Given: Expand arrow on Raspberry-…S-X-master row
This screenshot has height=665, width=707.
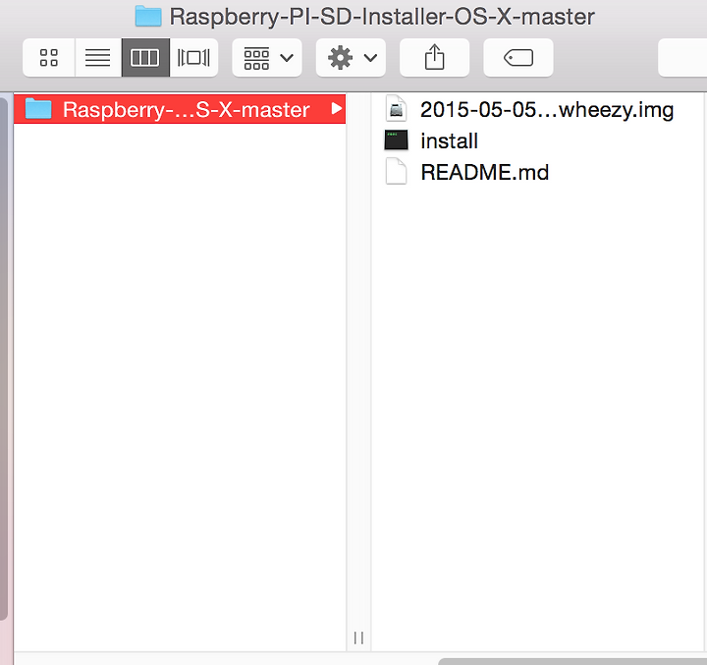Looking at the screenshot, I should [336, 109].
